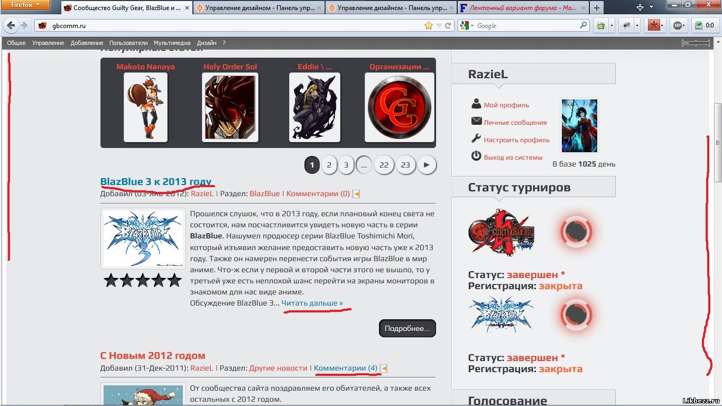Image resolution: width=722 pixels, height=406 pixels.
Task: Run search with the magnifier icon
Action: [x=583, y=25]
